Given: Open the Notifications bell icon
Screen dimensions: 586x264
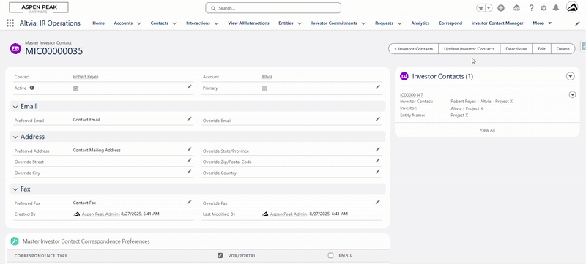Looking at the screenshot, I should [x=556, y=8].
